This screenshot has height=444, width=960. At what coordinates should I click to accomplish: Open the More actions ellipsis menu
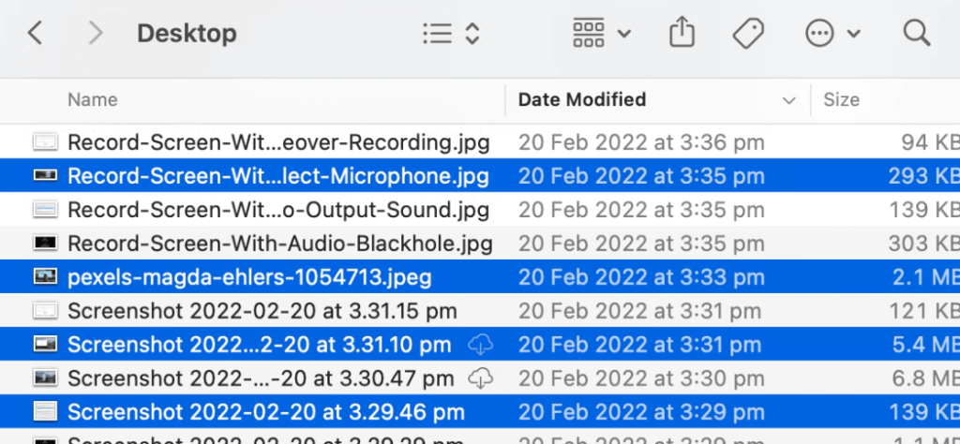point(832,33)
